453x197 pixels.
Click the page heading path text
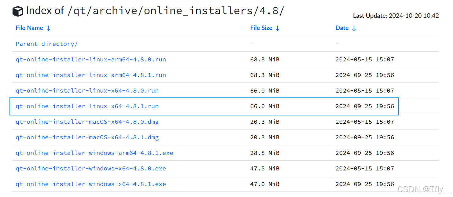pos(175,11)
